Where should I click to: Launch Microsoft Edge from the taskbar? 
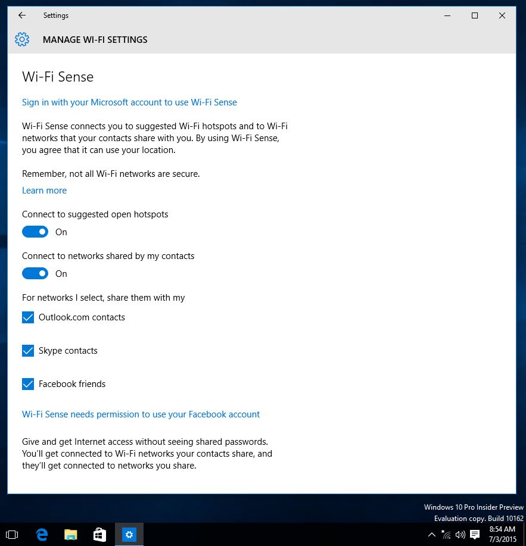[42, 535]
